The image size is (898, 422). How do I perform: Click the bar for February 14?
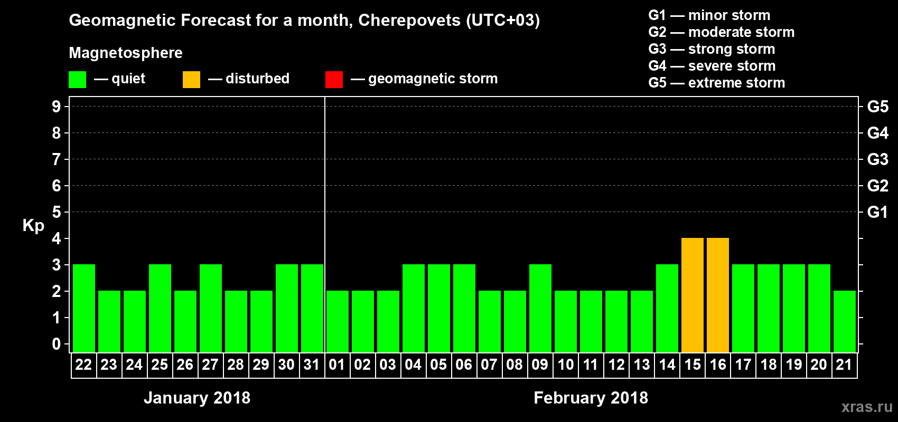tap(667, 308)
